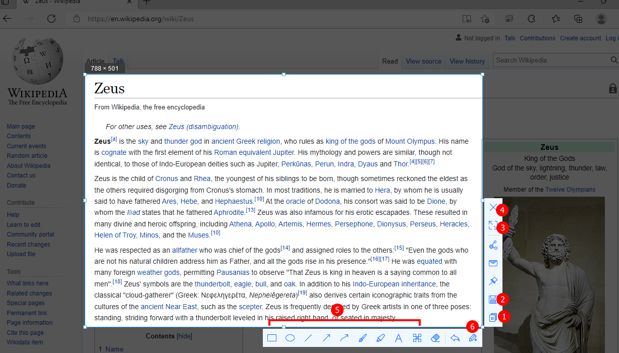Viewport: 619px width, 353px height.
Task: Open the pencil-plus edit tool
Action: (473, 338)
